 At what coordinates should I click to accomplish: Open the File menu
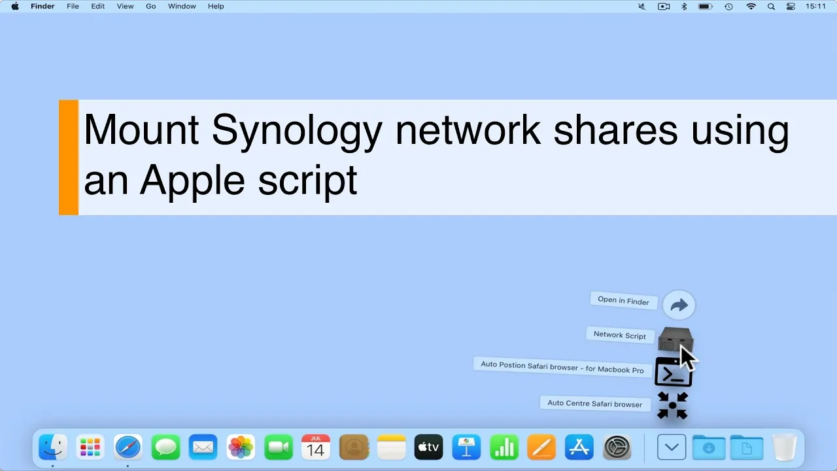(73, 7)
